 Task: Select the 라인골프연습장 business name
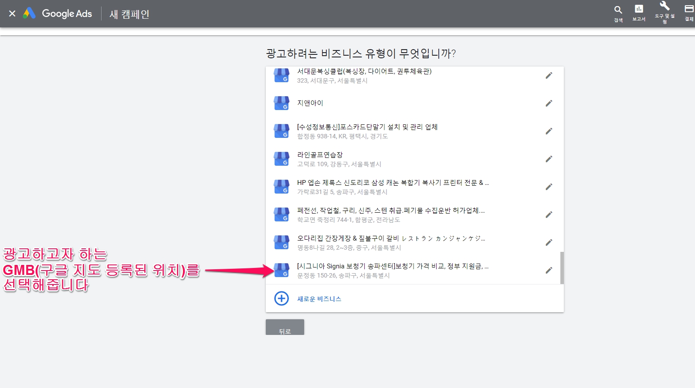point(320,154)
